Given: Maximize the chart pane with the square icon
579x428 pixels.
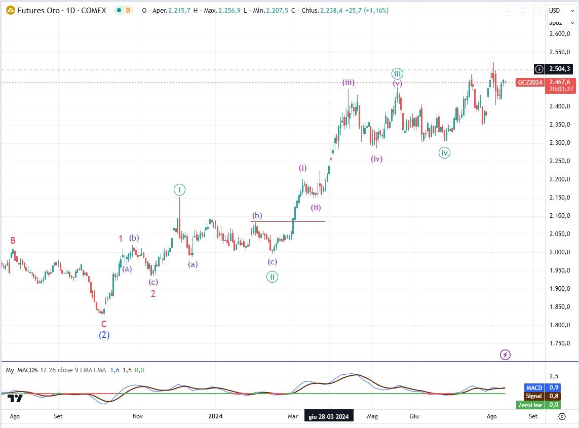Looking at the screenshot, I should click(537, 10).
